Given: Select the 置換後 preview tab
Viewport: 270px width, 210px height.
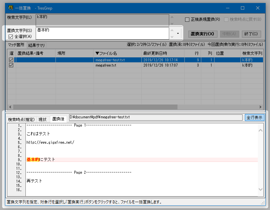Looking at the screenshot, I should (x=58, y=119).
